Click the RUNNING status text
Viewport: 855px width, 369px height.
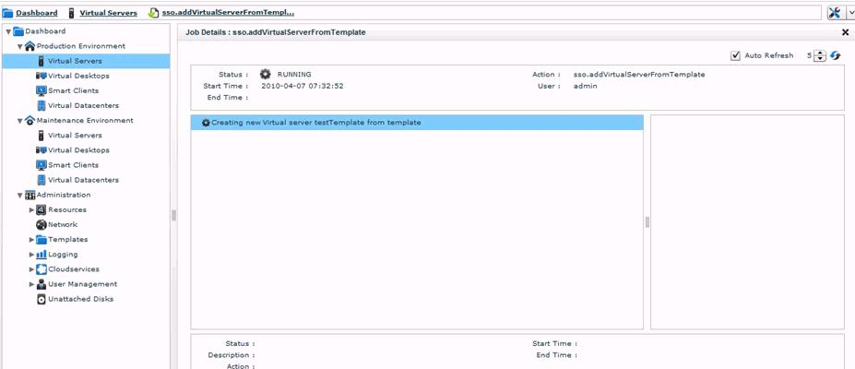294,74
